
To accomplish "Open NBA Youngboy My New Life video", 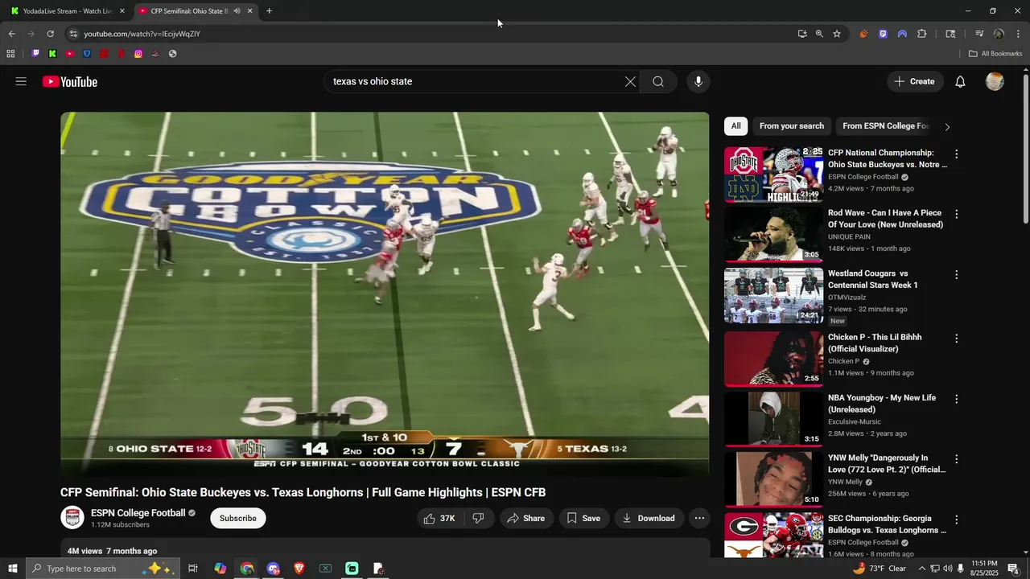I will point(773,419).
